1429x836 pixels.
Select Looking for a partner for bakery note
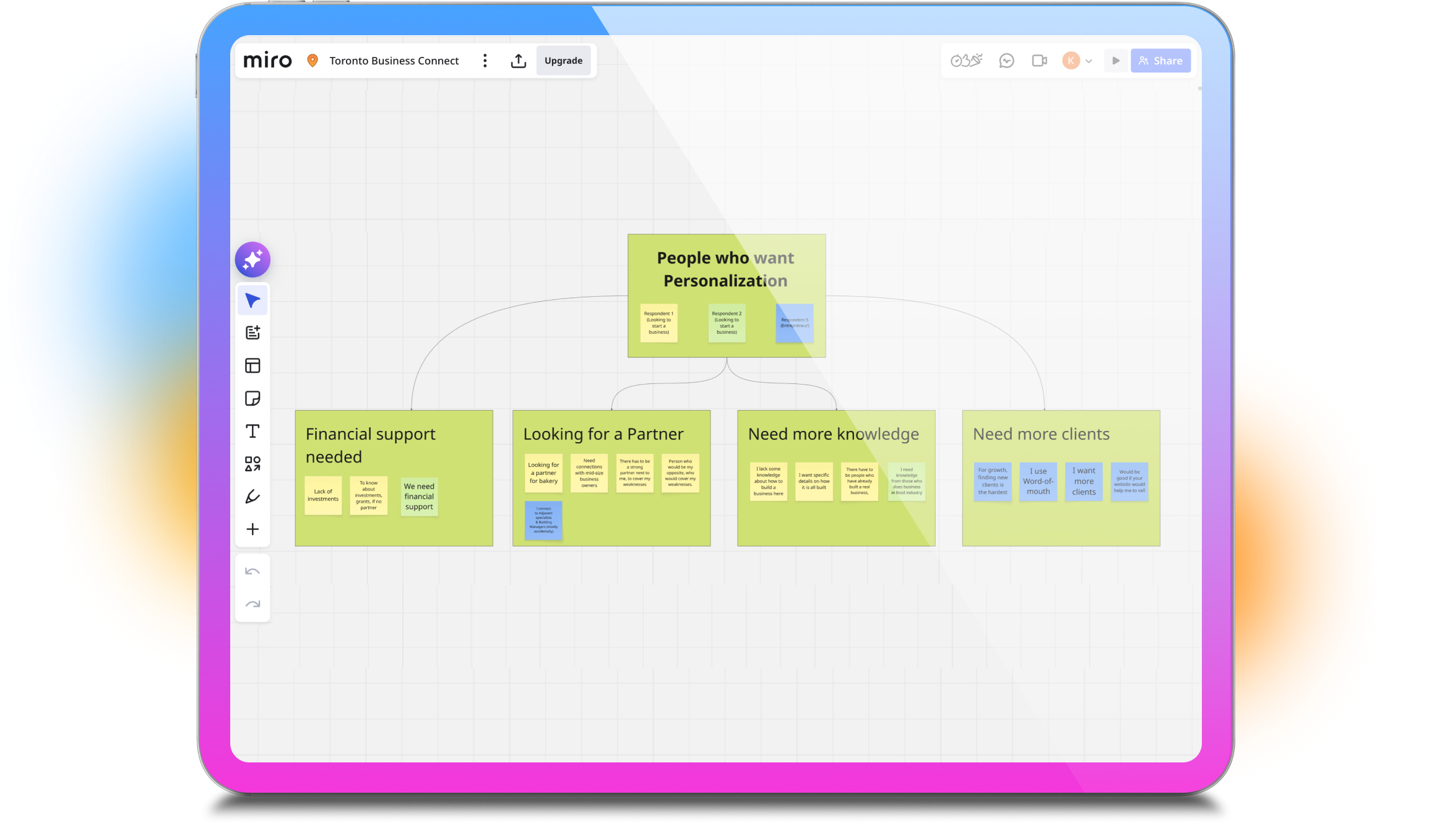543,473
